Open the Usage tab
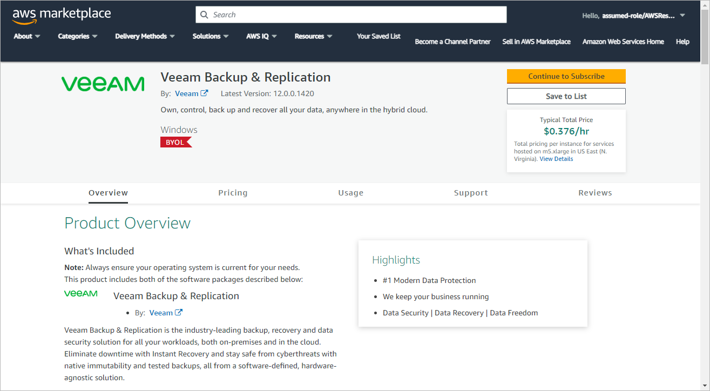Viewport: 710px width, 391px height. tap(351, 193)
